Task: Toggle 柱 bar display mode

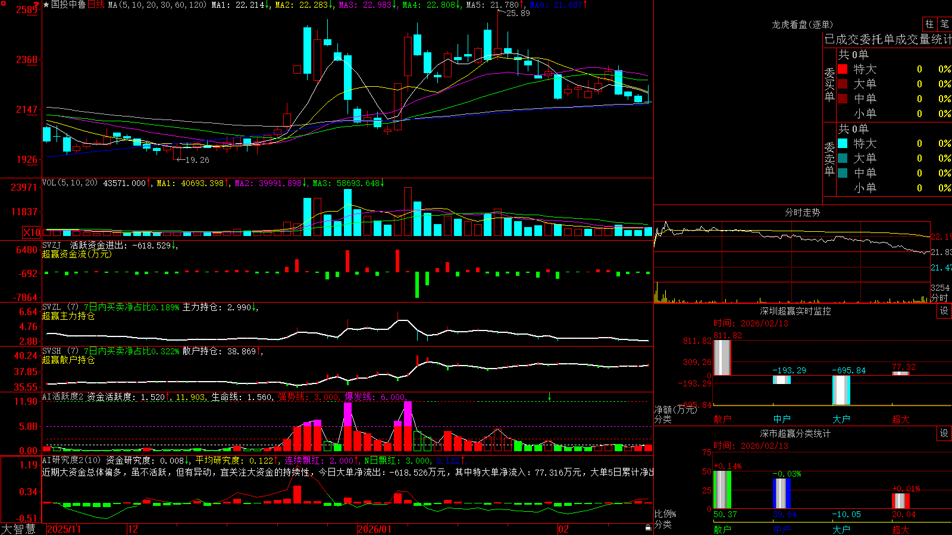Action: pos(929,24)
